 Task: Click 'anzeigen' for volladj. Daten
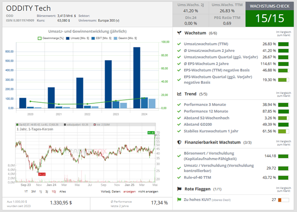coord(130,191)
